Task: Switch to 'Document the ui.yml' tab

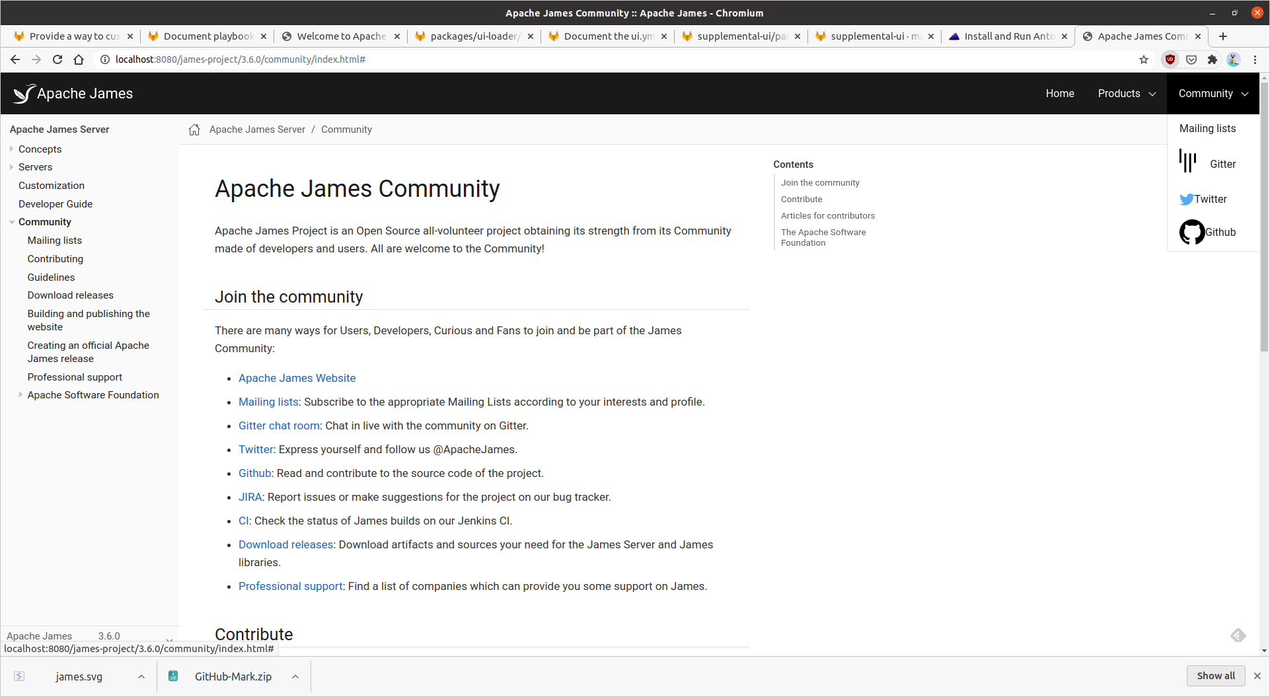Action: pos(607,36)
